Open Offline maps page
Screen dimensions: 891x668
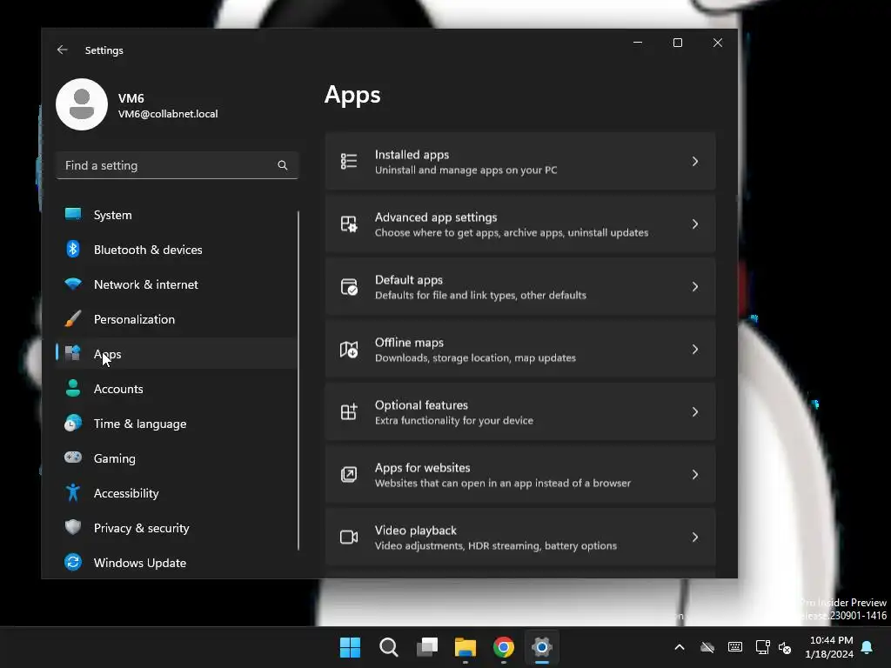pyautogui.click(x=520, y=350)
